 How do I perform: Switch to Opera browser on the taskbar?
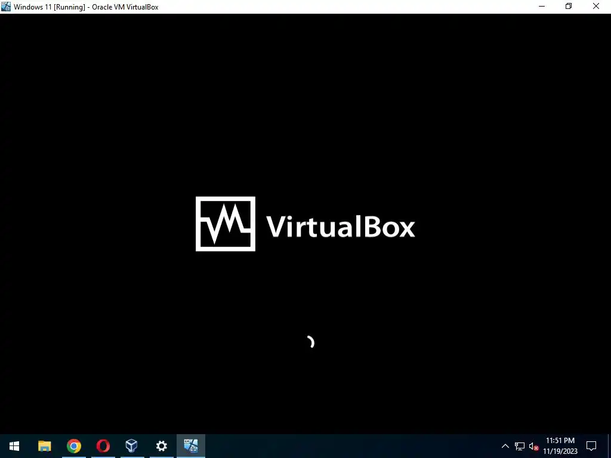103,446
